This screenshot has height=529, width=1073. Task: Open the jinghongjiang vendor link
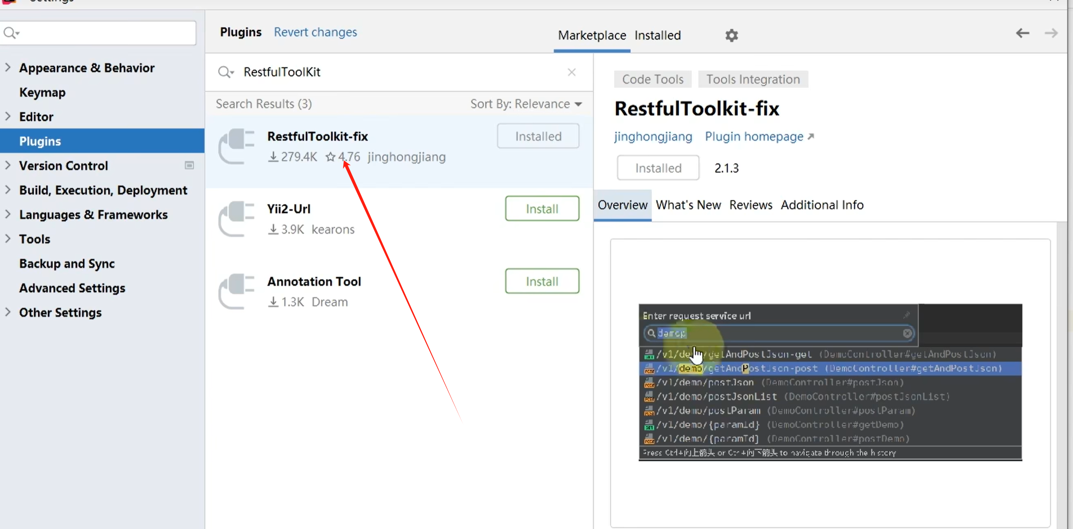pyautogui.click(x=653, y=136)
